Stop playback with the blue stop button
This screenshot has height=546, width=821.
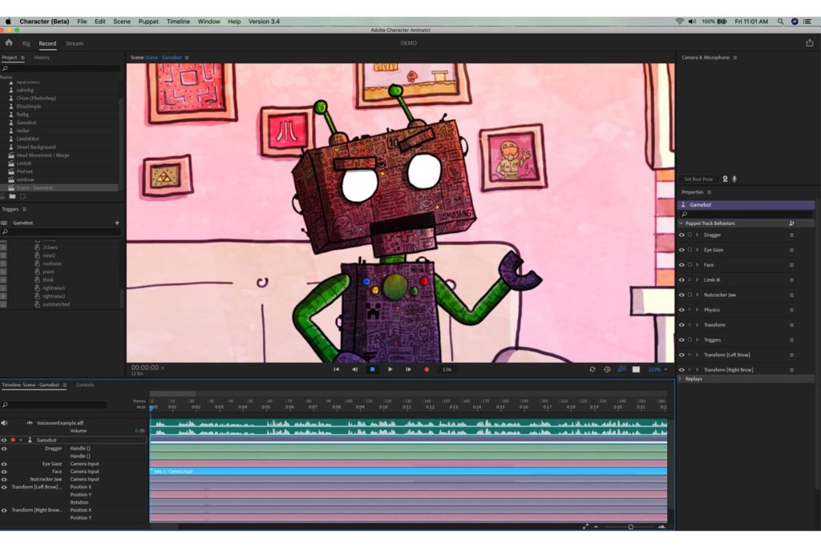coord(372,369)
